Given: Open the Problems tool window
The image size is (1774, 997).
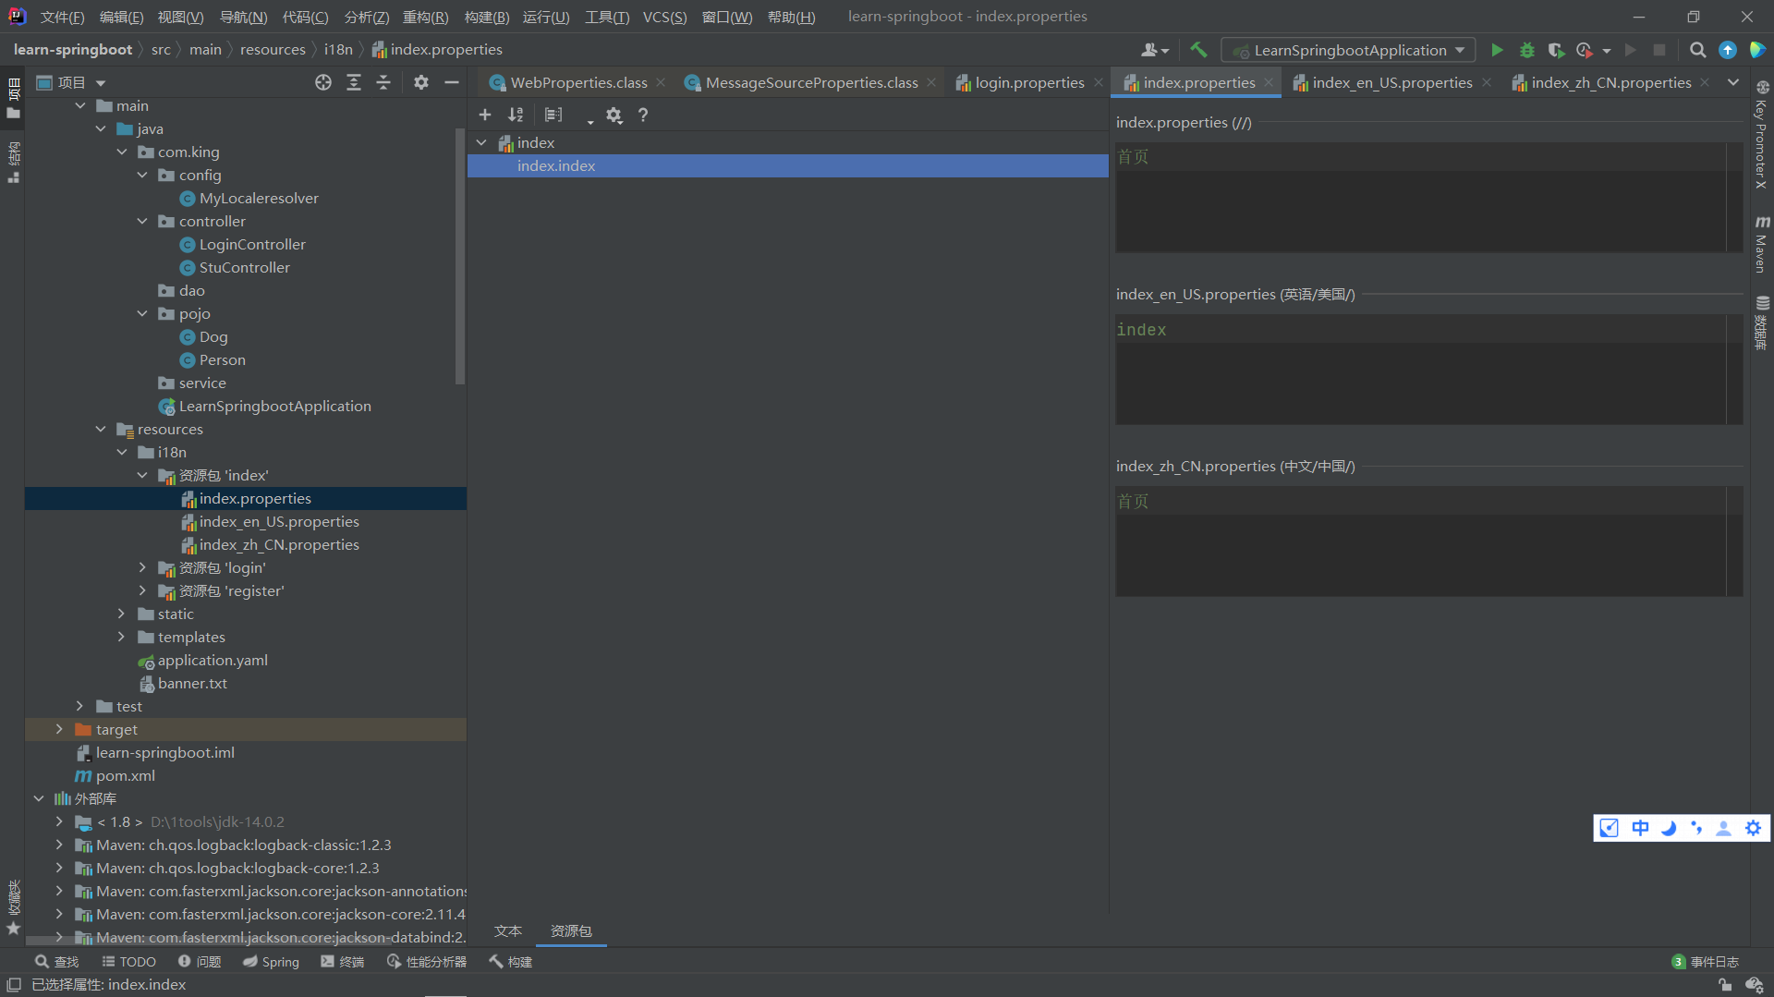Looking at the screenshot, I should (x=200, y=962).
